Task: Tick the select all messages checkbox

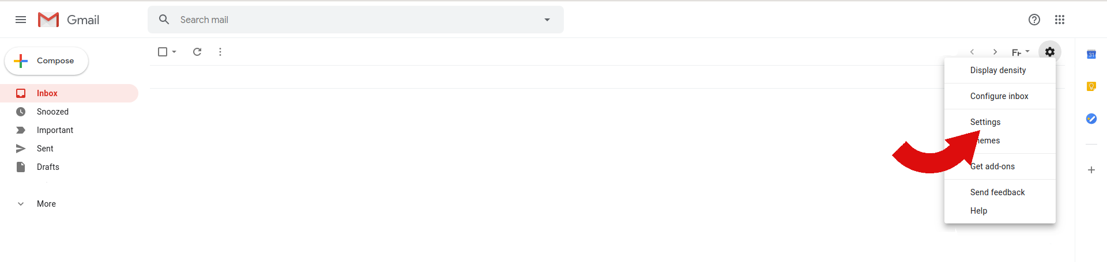Action: point(163,52)
